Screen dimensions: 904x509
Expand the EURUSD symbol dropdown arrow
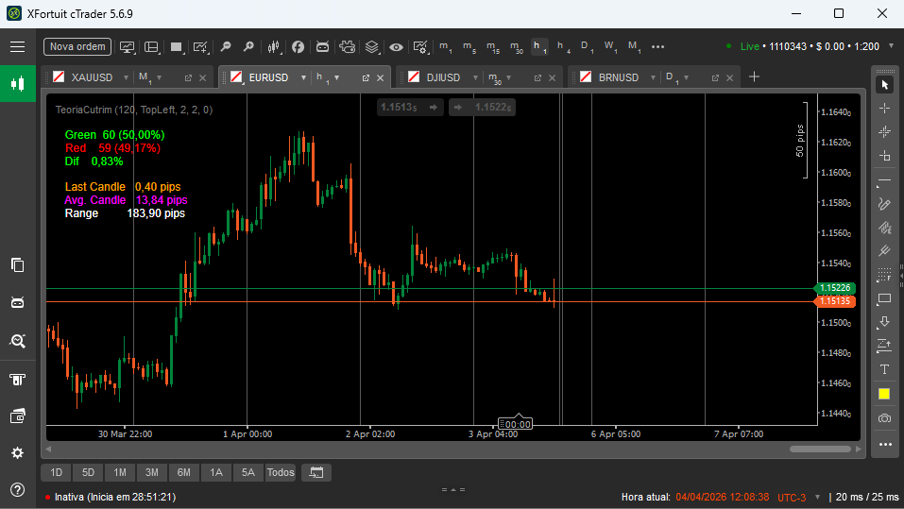(x=303, y=77)
